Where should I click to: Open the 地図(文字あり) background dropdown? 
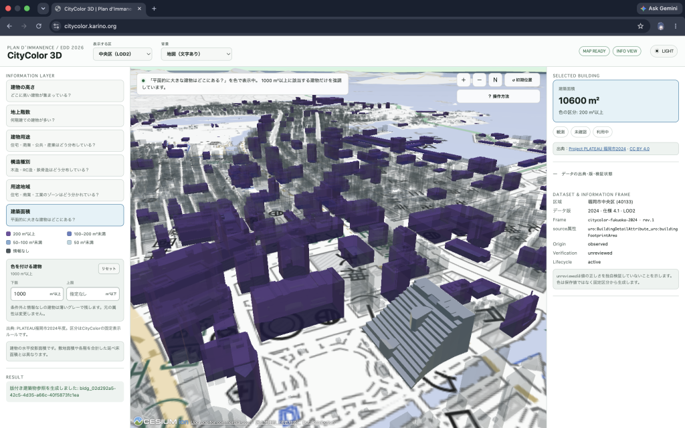tap(196, 54)
